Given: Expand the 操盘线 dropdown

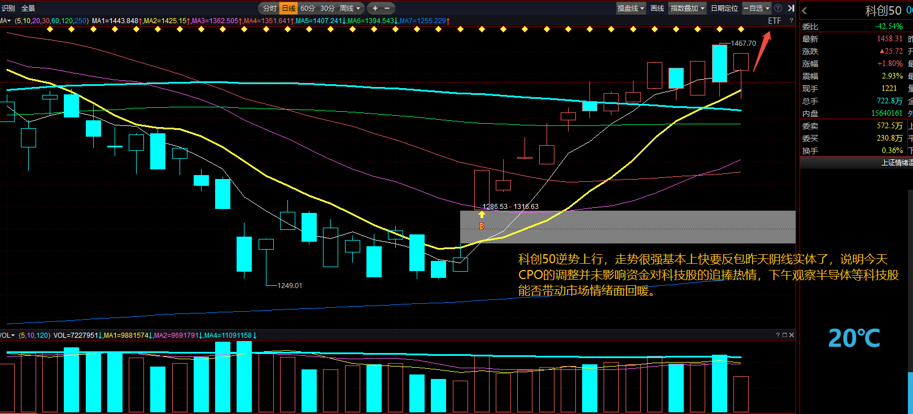Looking at the screenshot, I should pos(631,8).
